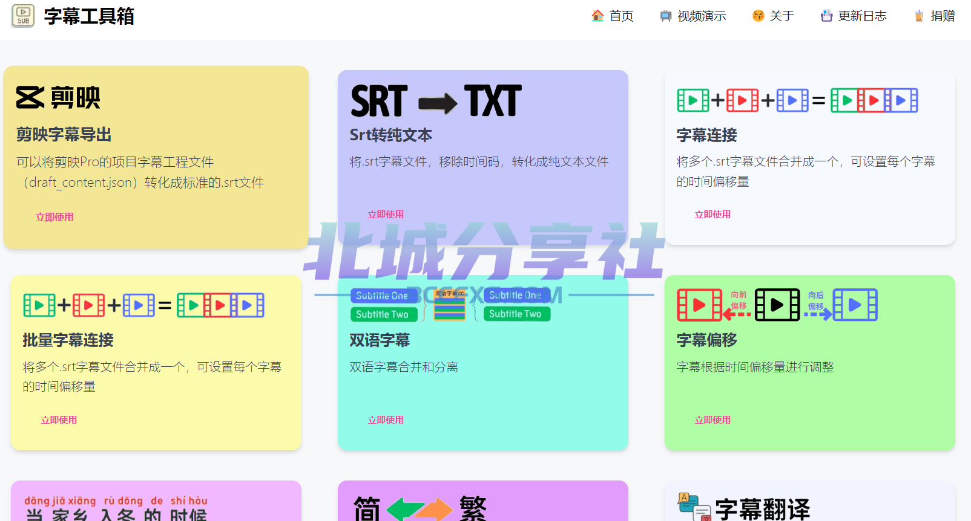Click the screen icon beside 视频演示
The width and height of the screenshot is (971, 521).
[666, 16]
